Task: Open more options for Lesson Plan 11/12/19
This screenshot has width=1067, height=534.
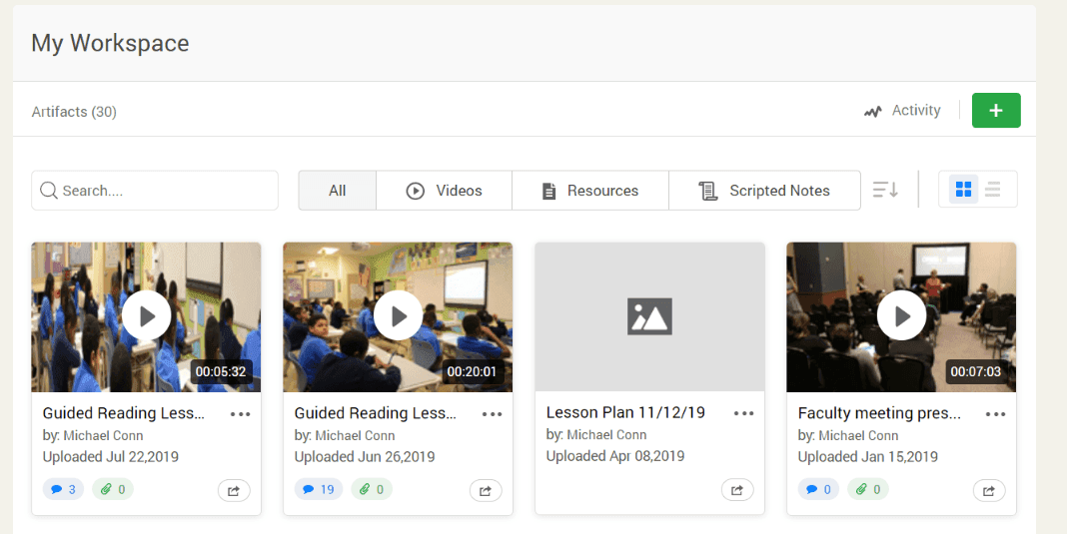Action: click(x=743, y=414)
